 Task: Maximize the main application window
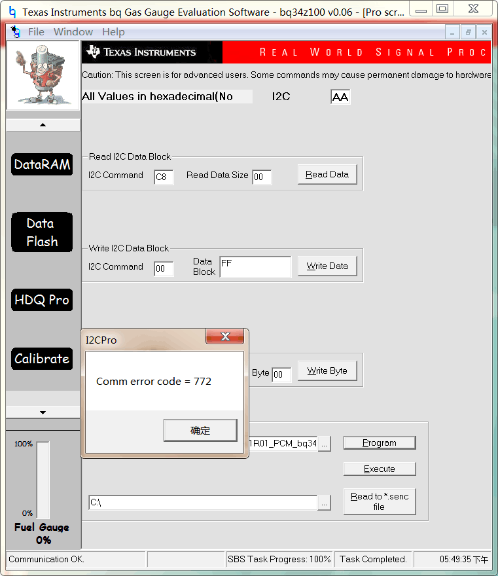click(x=442, y=8)
